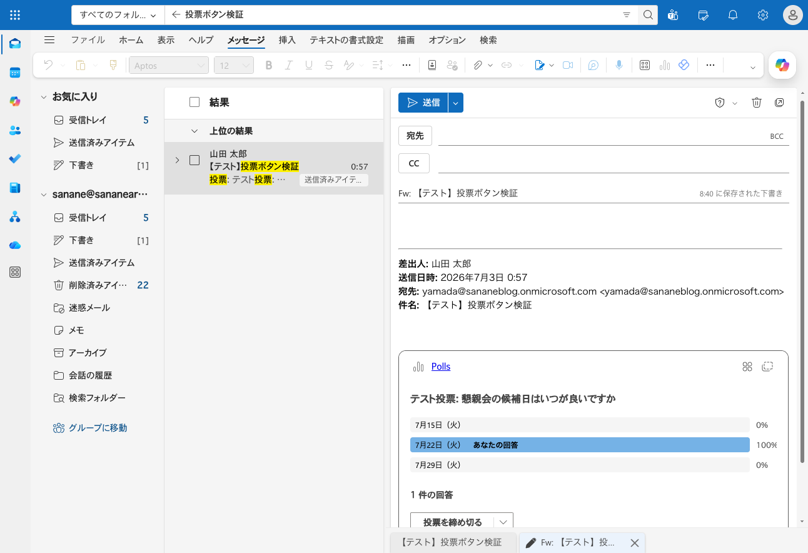Click the search magnifier button
The image size is (808, 553).
tap(648, 15)
